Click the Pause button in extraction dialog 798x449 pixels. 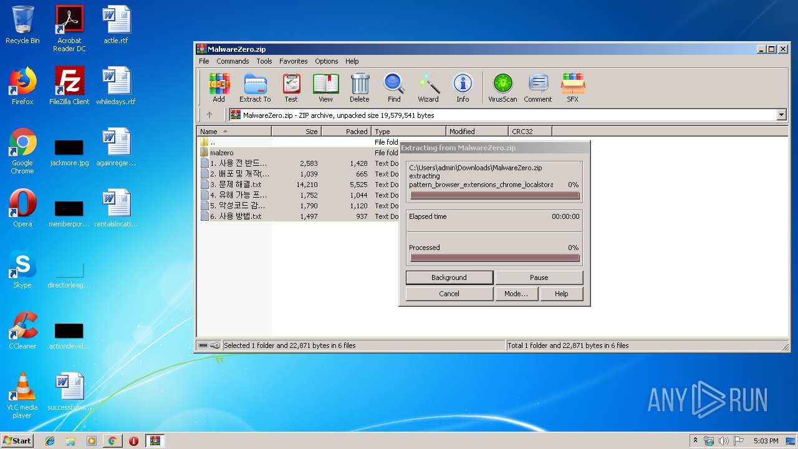point(539,278)
